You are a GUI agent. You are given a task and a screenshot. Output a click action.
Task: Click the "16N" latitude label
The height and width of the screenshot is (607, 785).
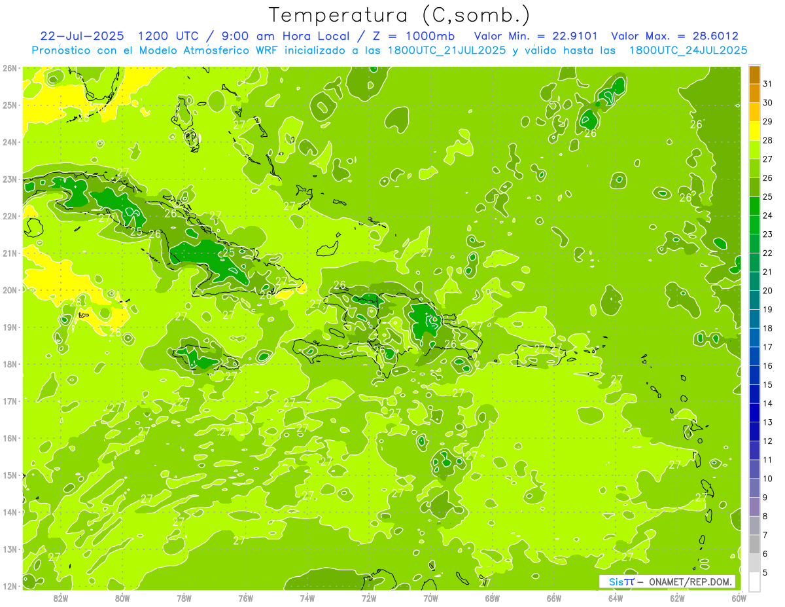point(10,438)
